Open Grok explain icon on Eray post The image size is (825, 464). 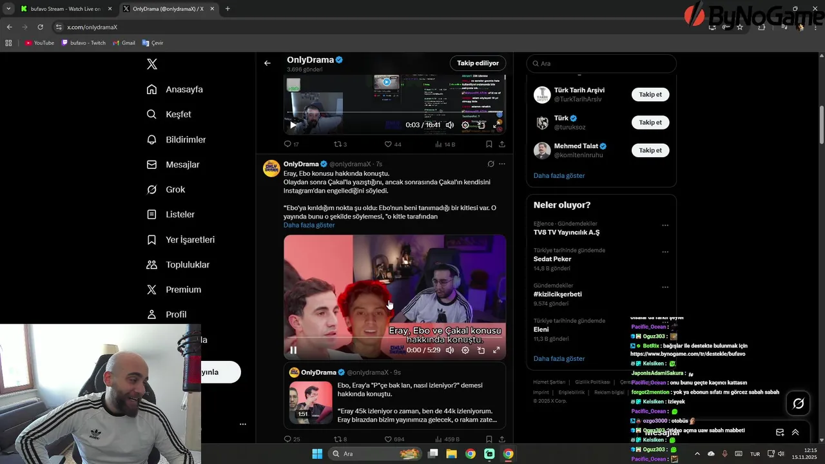tap(490, 164)
